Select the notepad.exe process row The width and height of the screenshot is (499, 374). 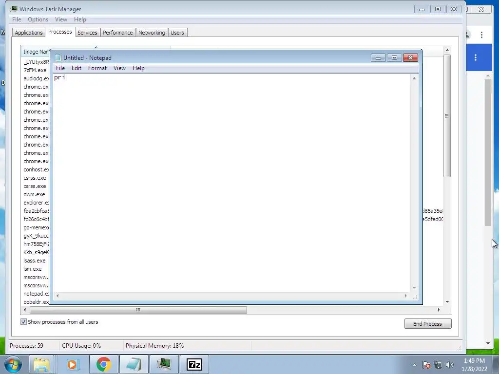click(x=35, y=294)
